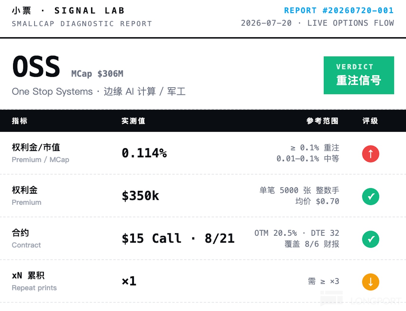The height and width of the screenshot is (311, 406).
Task: Click the LONGPORT watermark logo
Action: pos(361,300)
